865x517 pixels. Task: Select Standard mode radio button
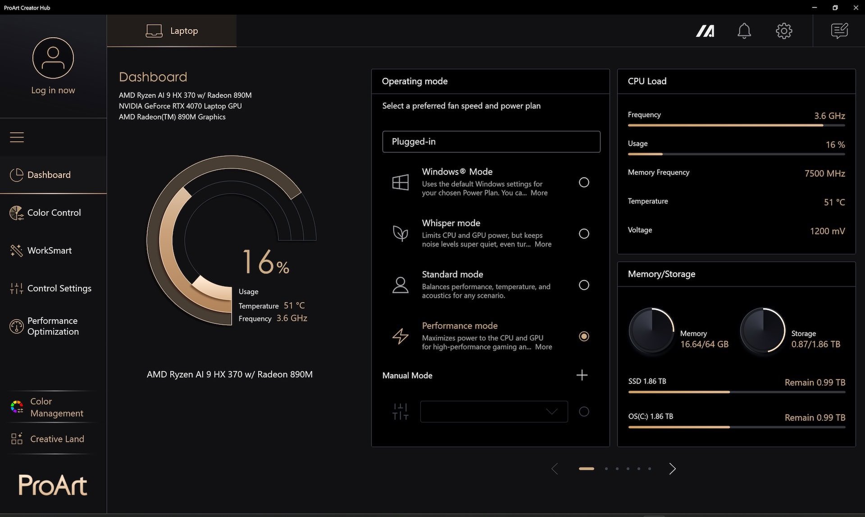pos(583,284)
